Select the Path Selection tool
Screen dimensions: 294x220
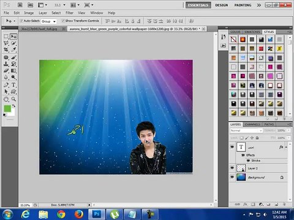pos(6,92)
